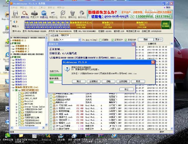Click the 跳过 skip button

[x=79, y=81]
